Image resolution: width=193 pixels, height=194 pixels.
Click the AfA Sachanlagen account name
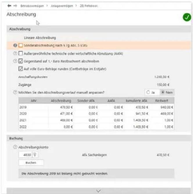(94, 155)
